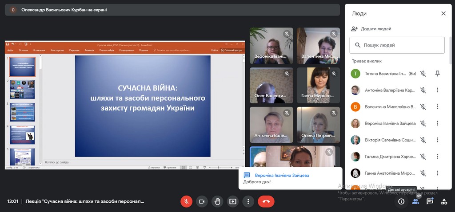Open more options three-dot menu in call bar
The image size is (455, 212).
coord(248,201)
